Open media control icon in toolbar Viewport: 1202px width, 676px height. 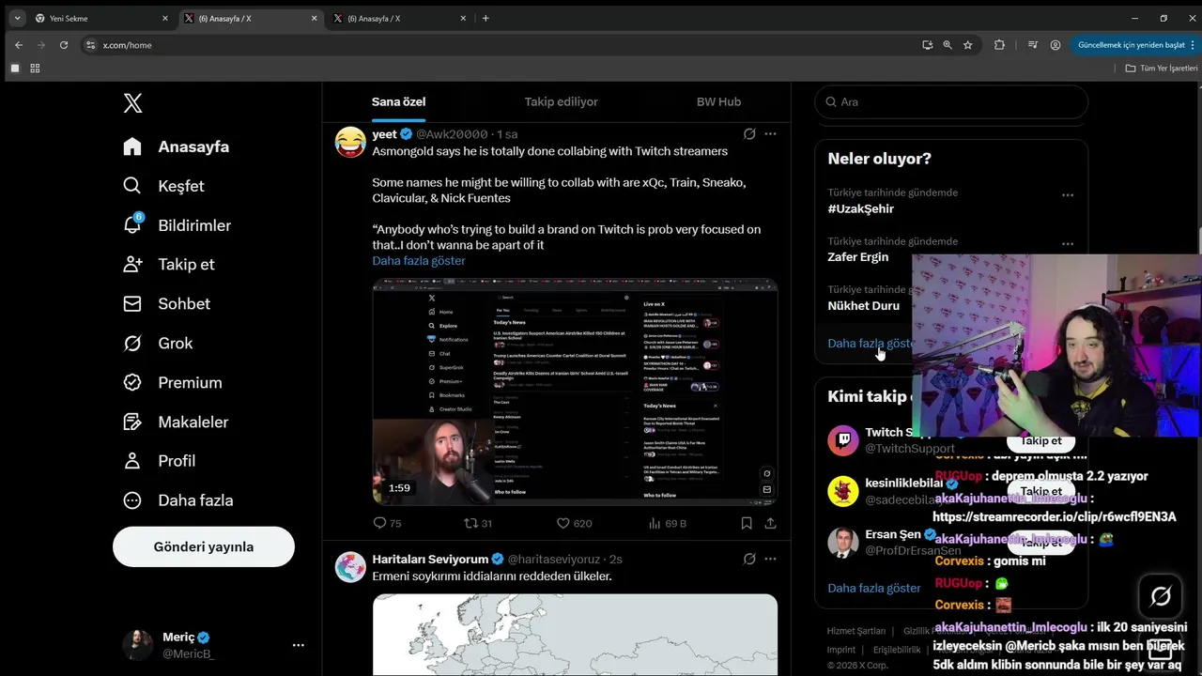click(1032, 44)
